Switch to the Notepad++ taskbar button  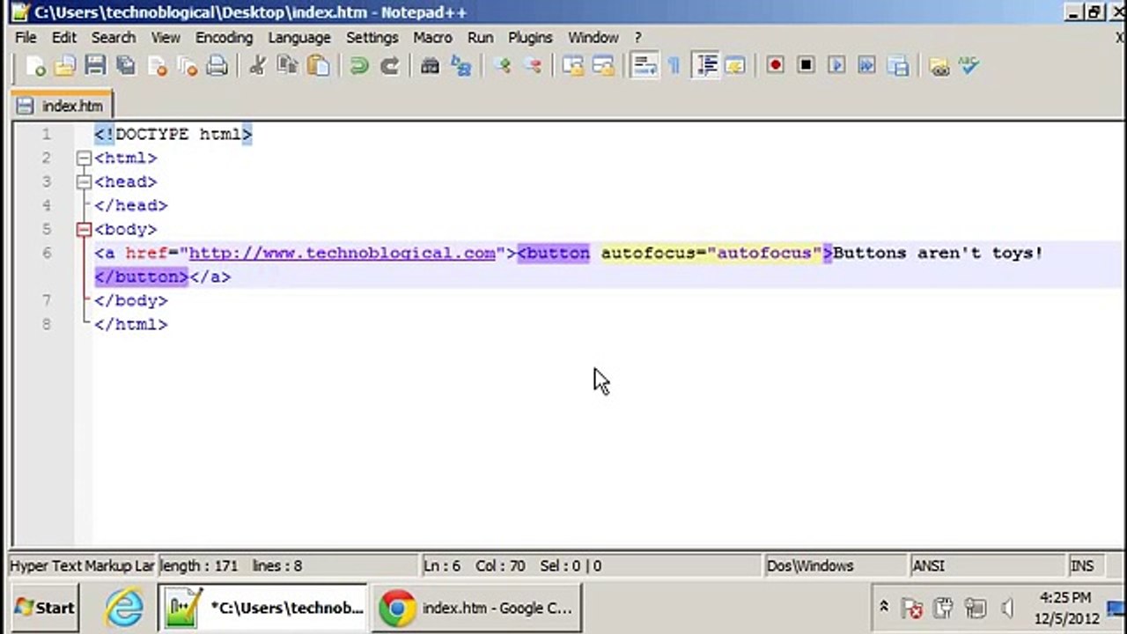coord(264,608)
